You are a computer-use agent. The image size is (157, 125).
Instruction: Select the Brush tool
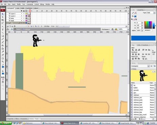3,42
